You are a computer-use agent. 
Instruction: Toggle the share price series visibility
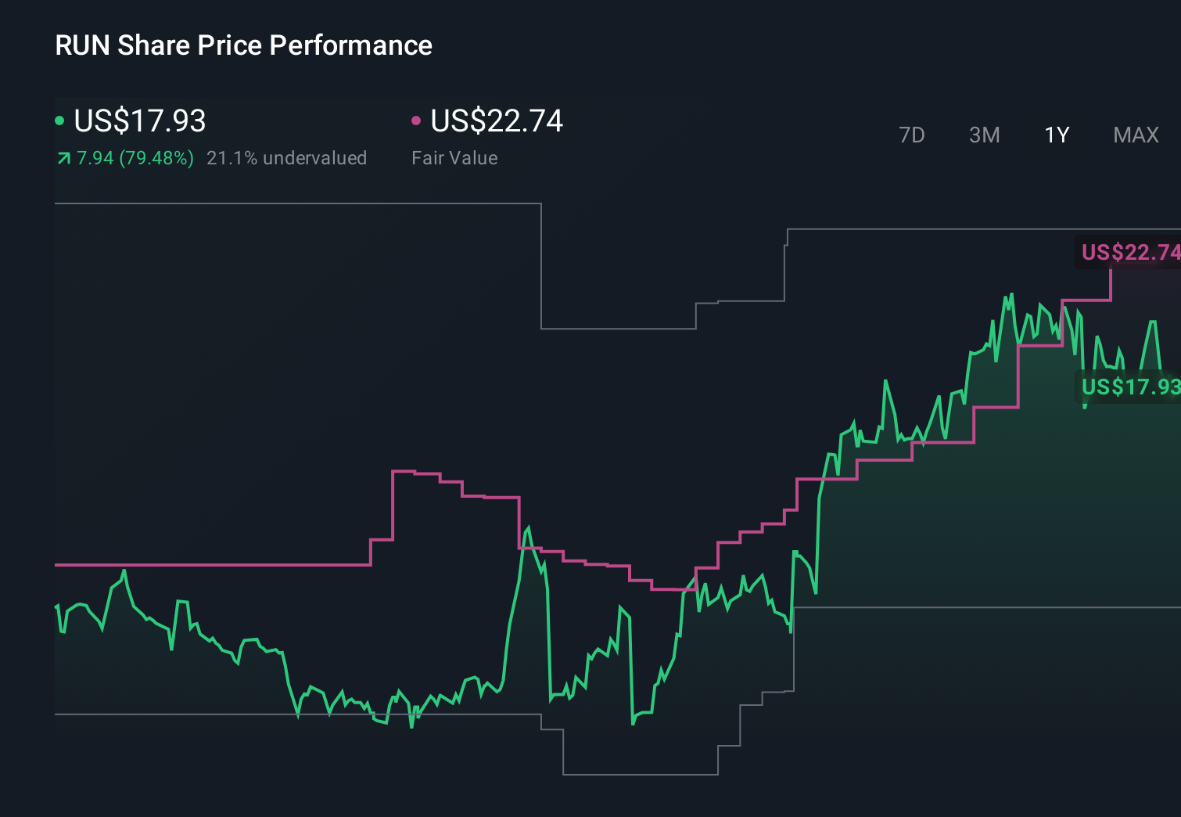click(133, 121)
